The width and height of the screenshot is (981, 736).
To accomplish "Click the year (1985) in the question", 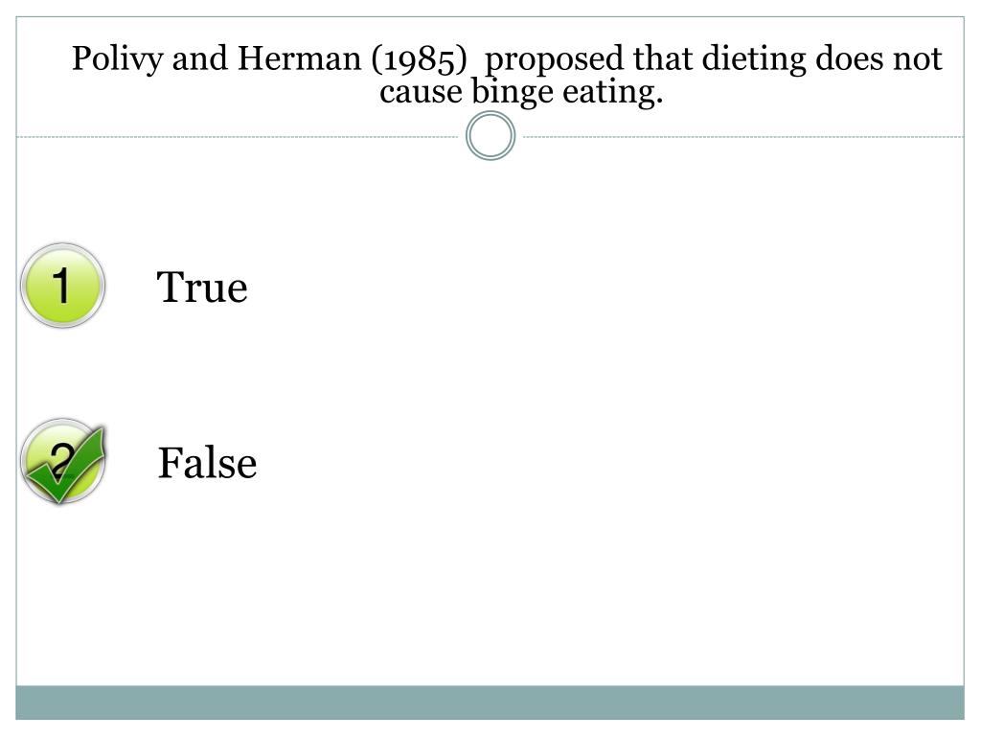I will 420,60.
